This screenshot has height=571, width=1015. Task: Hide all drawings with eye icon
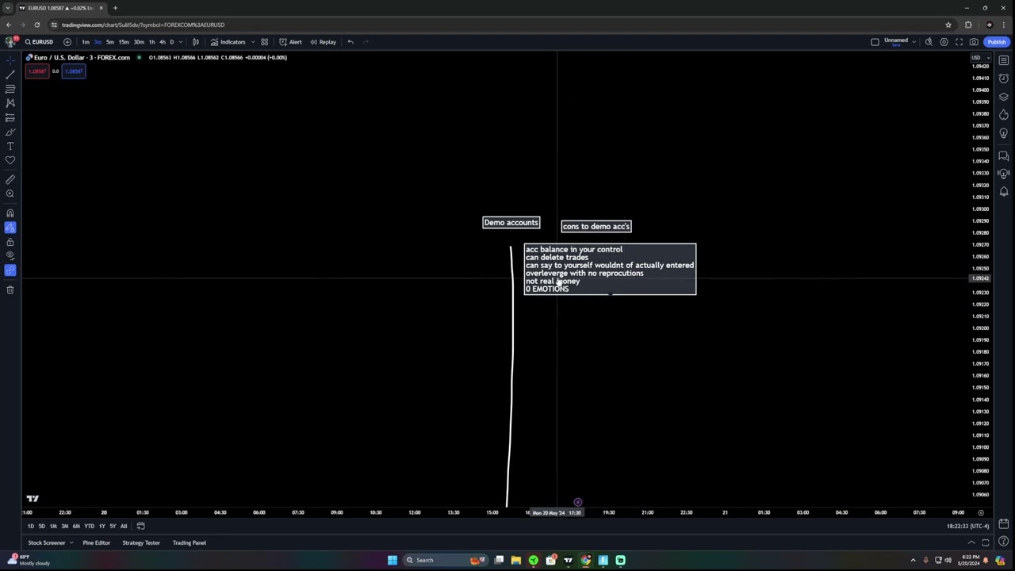click(x=10, y=255)
